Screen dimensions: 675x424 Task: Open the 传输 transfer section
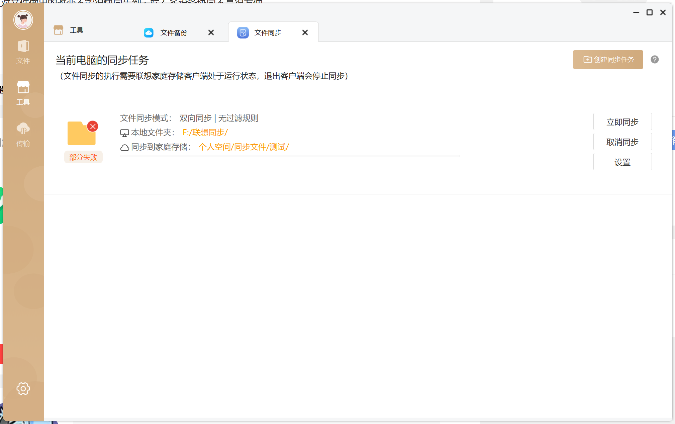point(23,135)
